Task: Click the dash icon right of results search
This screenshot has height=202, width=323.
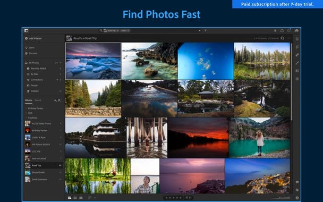Action: (x=289, y=38)
